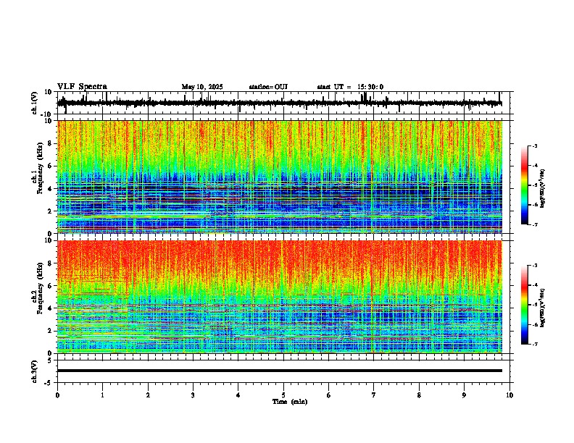Click the "Time (min)" axis label
The width and height of the screenshot is (574, 443).
coord(290,402)
